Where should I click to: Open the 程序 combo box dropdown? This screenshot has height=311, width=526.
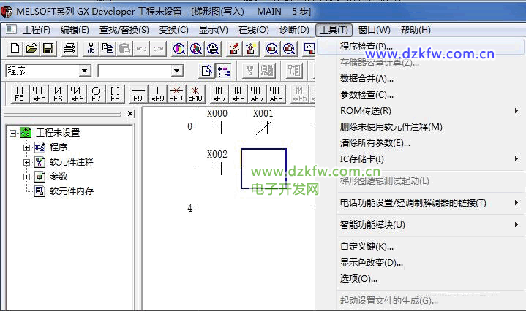point(85,71)
